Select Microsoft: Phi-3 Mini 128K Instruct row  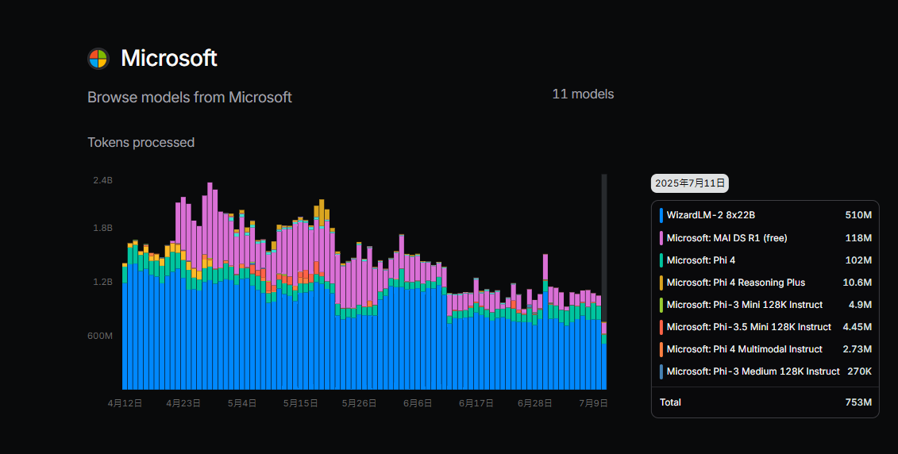coord(765,305)
